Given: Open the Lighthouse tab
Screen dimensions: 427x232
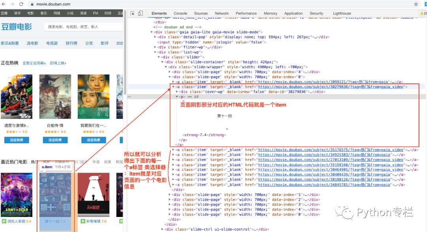Looking at the screenshot, I should [x=342, y=13].
